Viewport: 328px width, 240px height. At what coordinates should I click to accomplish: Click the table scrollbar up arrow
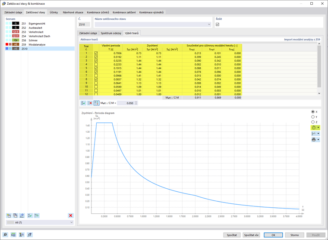pyautogui.click(x=319, y=44)
